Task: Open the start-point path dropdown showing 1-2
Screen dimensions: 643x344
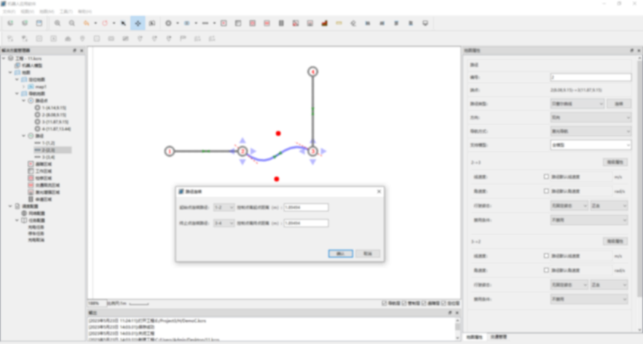Action: (223, 207)
